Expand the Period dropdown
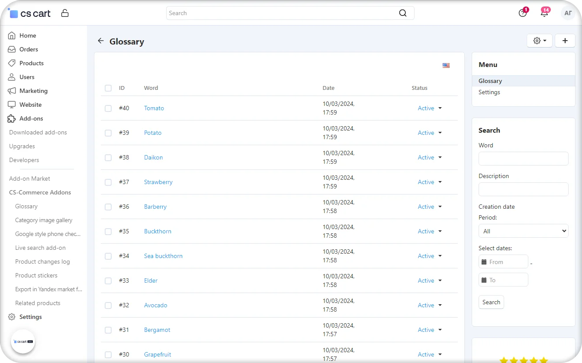The width and height of the screenshot is (582, 363). click(523, 231)
